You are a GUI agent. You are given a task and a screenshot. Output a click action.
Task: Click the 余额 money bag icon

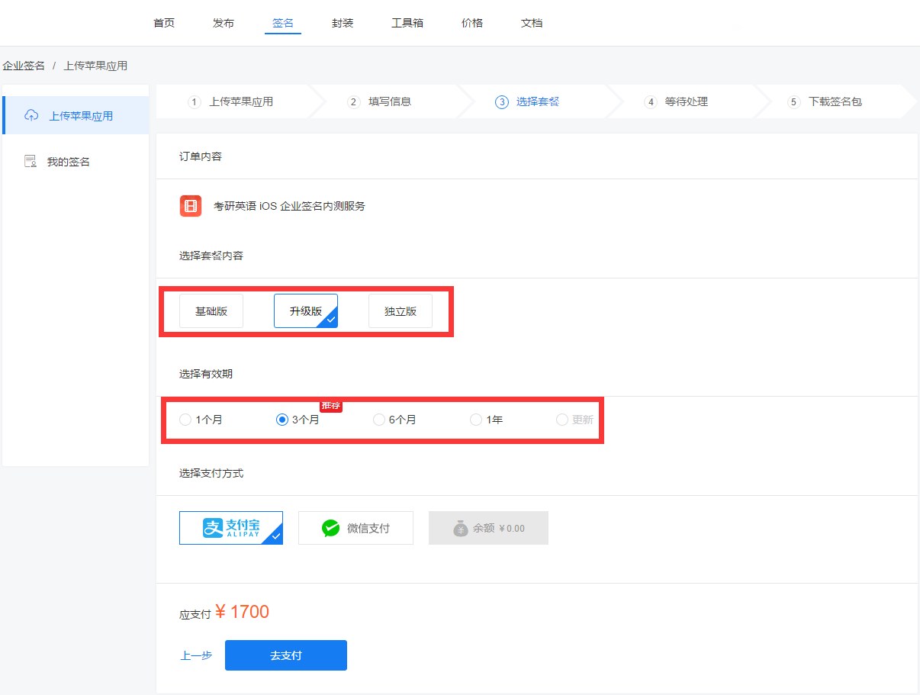click(460, 528)
